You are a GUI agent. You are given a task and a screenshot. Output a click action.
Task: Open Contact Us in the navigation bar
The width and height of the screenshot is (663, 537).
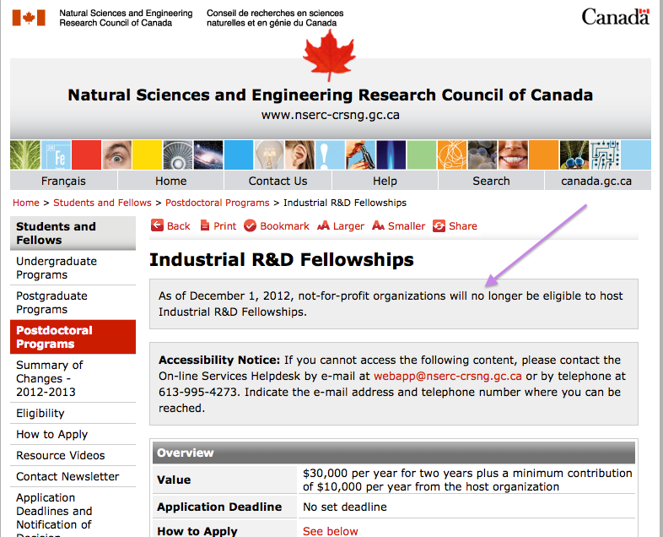(x=278, y=181)
